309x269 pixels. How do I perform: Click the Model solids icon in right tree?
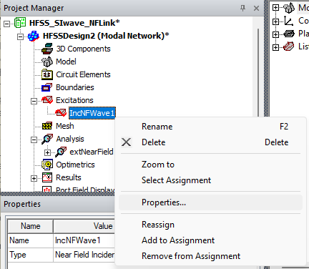[x=289, y=8]
